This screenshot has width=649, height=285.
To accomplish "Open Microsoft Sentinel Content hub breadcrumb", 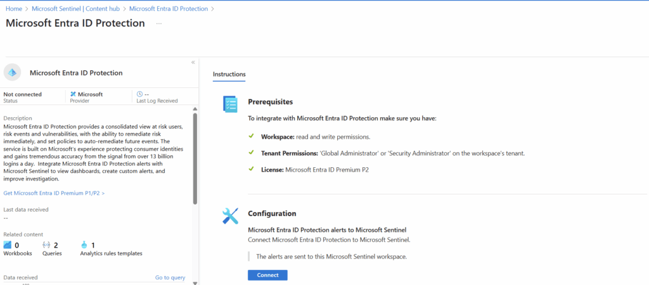I will (x=75, y=9).
